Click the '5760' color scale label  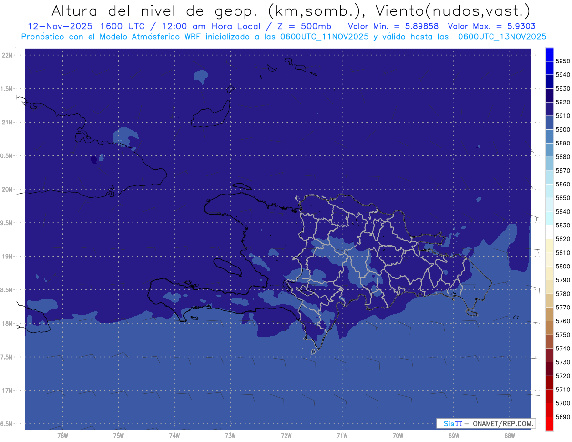tap(563, 321)
